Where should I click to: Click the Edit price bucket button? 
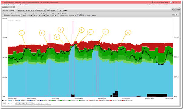[39, 104]
